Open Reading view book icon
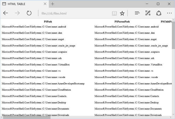The image size is (175, 119). 114,13
